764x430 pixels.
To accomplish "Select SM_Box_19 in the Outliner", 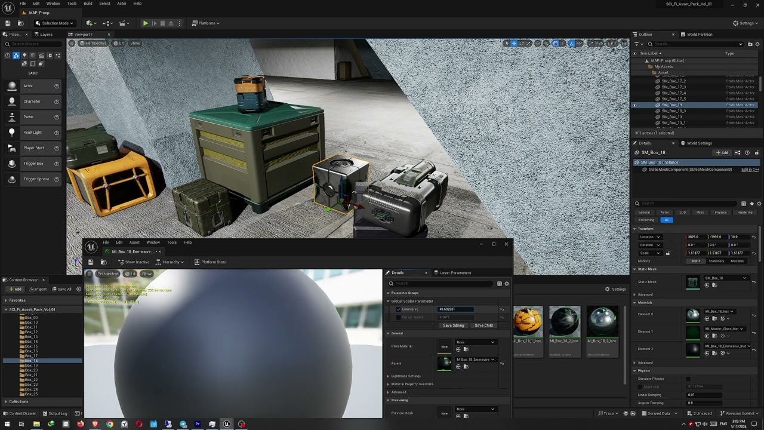I will (672, 117).
